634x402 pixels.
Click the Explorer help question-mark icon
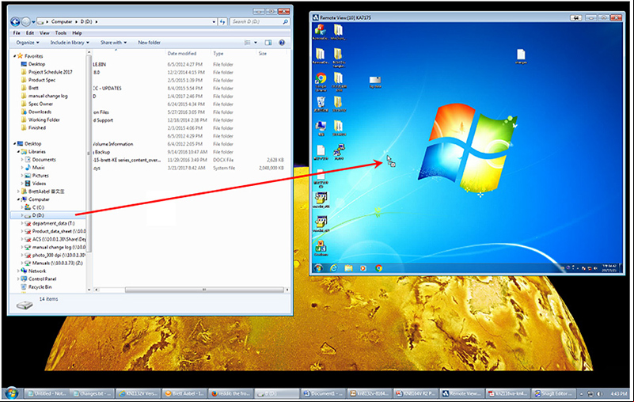point(282,43)
